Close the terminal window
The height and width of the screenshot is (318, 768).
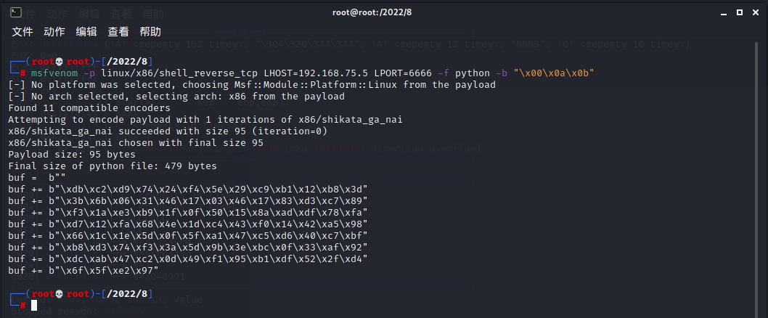point(755,12)
